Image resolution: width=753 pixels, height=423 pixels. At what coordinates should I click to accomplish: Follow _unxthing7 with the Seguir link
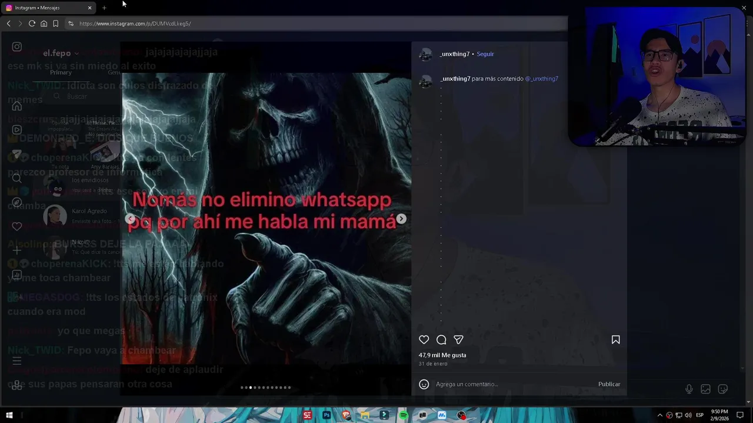pos(485,54)
